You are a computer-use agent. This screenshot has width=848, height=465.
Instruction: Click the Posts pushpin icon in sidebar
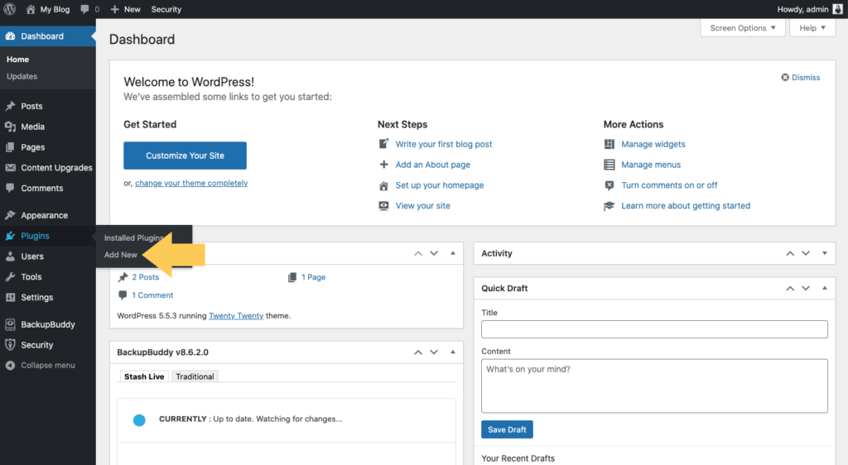(x=10, y=107)
